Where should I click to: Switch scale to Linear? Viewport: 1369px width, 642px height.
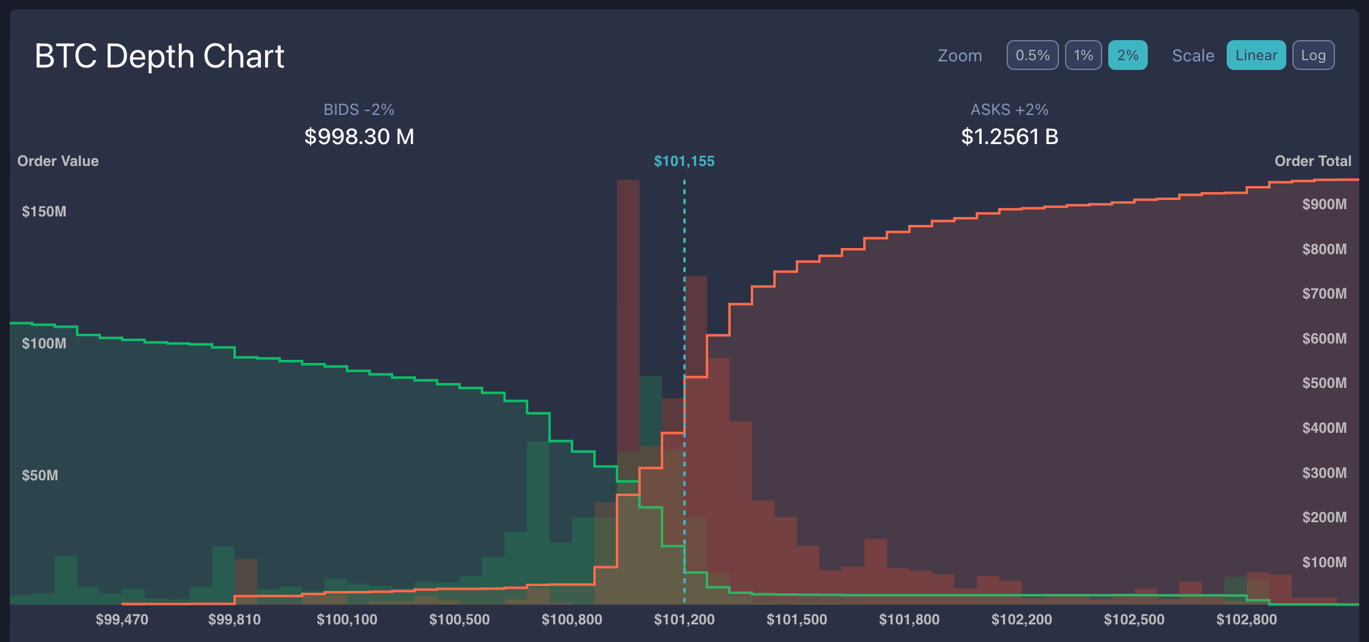[x=1256, y=55]
